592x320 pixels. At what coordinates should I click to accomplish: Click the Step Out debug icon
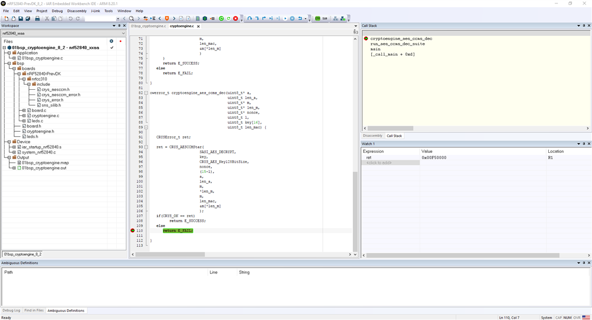[x=264, y=18]
